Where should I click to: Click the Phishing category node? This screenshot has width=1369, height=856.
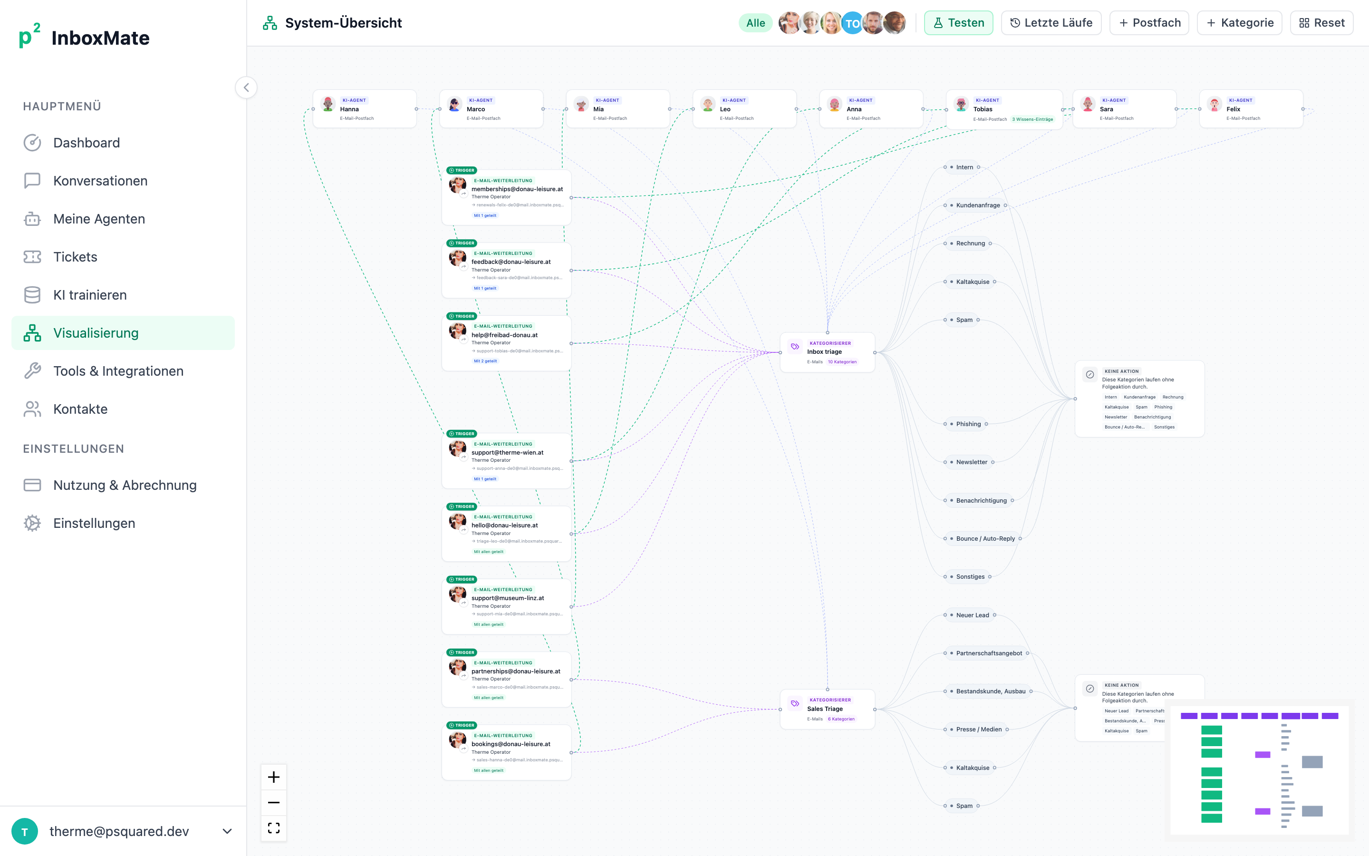click(x=965, y=424)
